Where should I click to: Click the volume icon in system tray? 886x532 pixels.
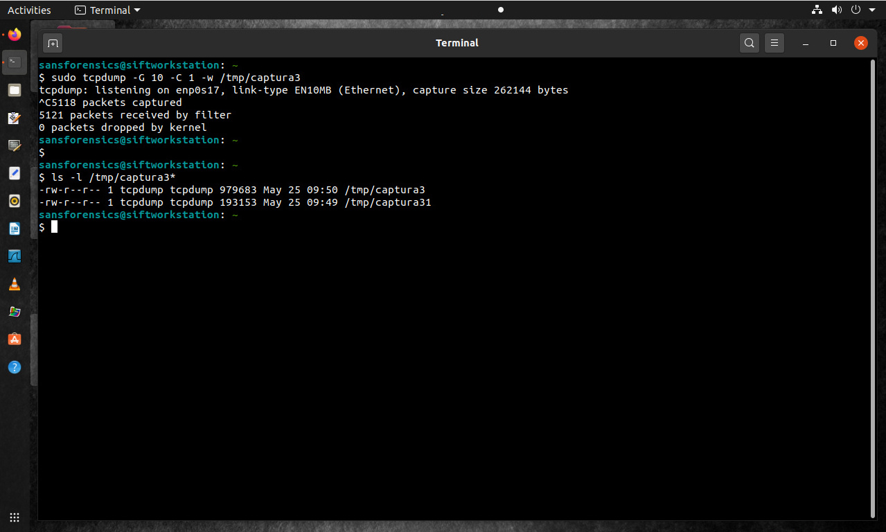click(x=836, y=10)
